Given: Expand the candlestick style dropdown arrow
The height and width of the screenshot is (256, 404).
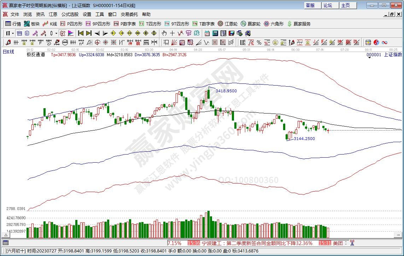Looking at the screenshot, I should [x=56, y=33].
